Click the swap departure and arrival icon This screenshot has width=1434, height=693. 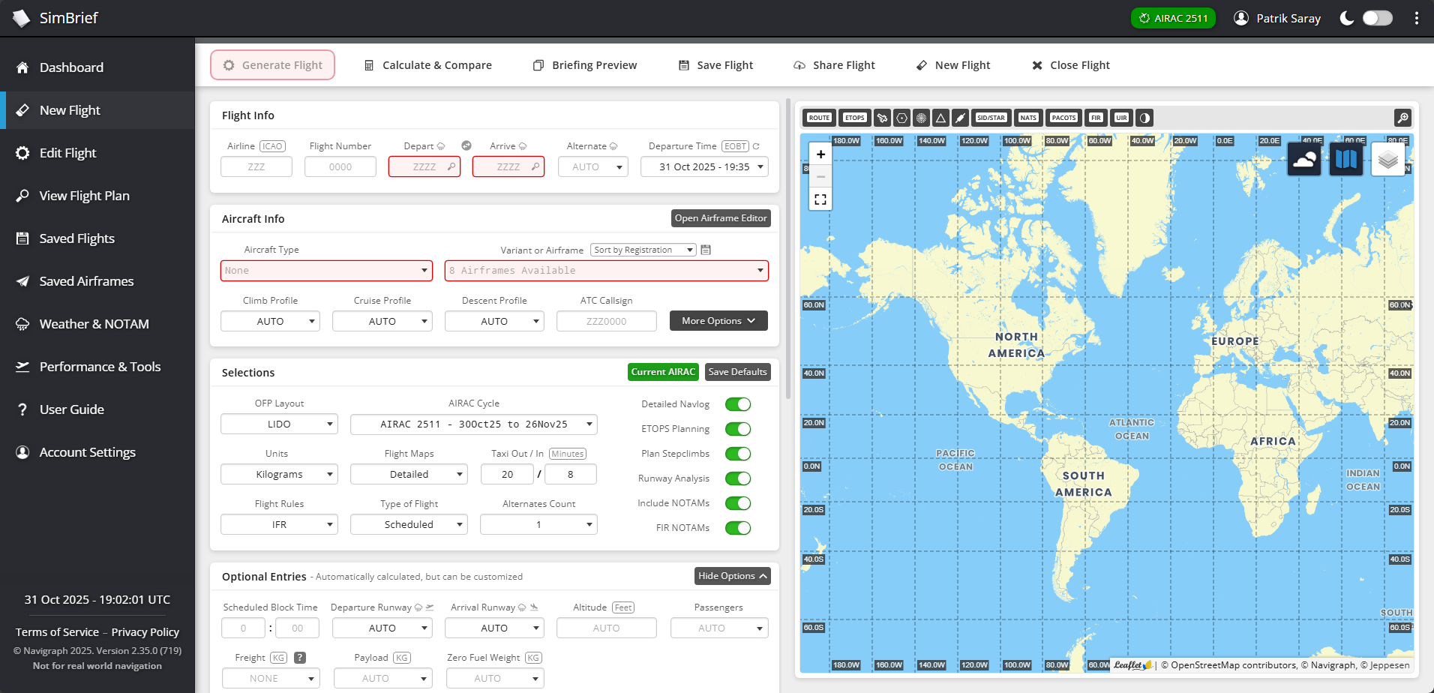466,145
